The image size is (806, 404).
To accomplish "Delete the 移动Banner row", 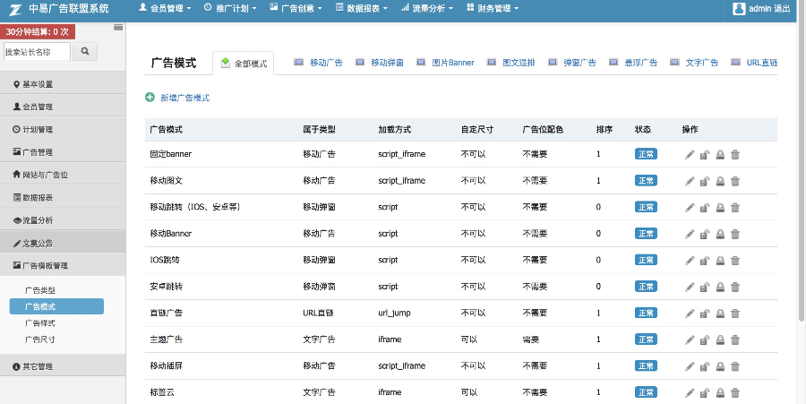I will coord(735,234).
